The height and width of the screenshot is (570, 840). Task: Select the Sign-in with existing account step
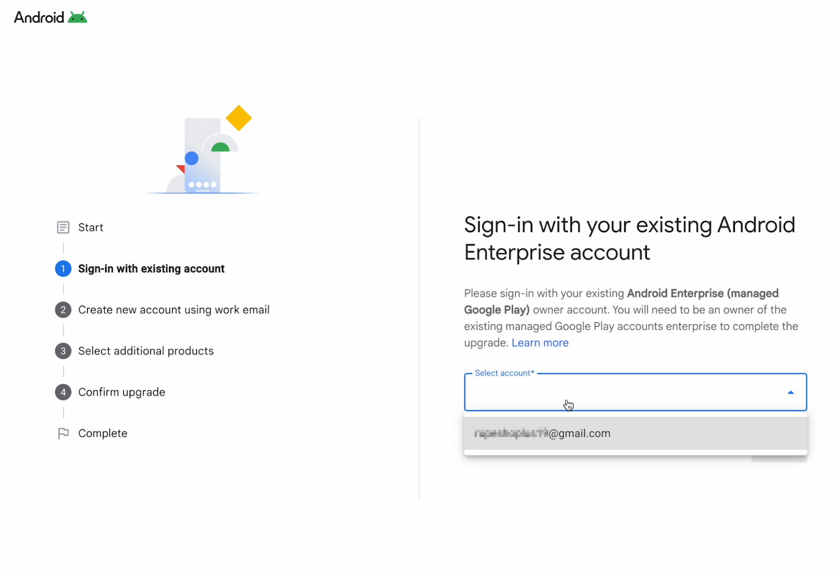point(151,268)
